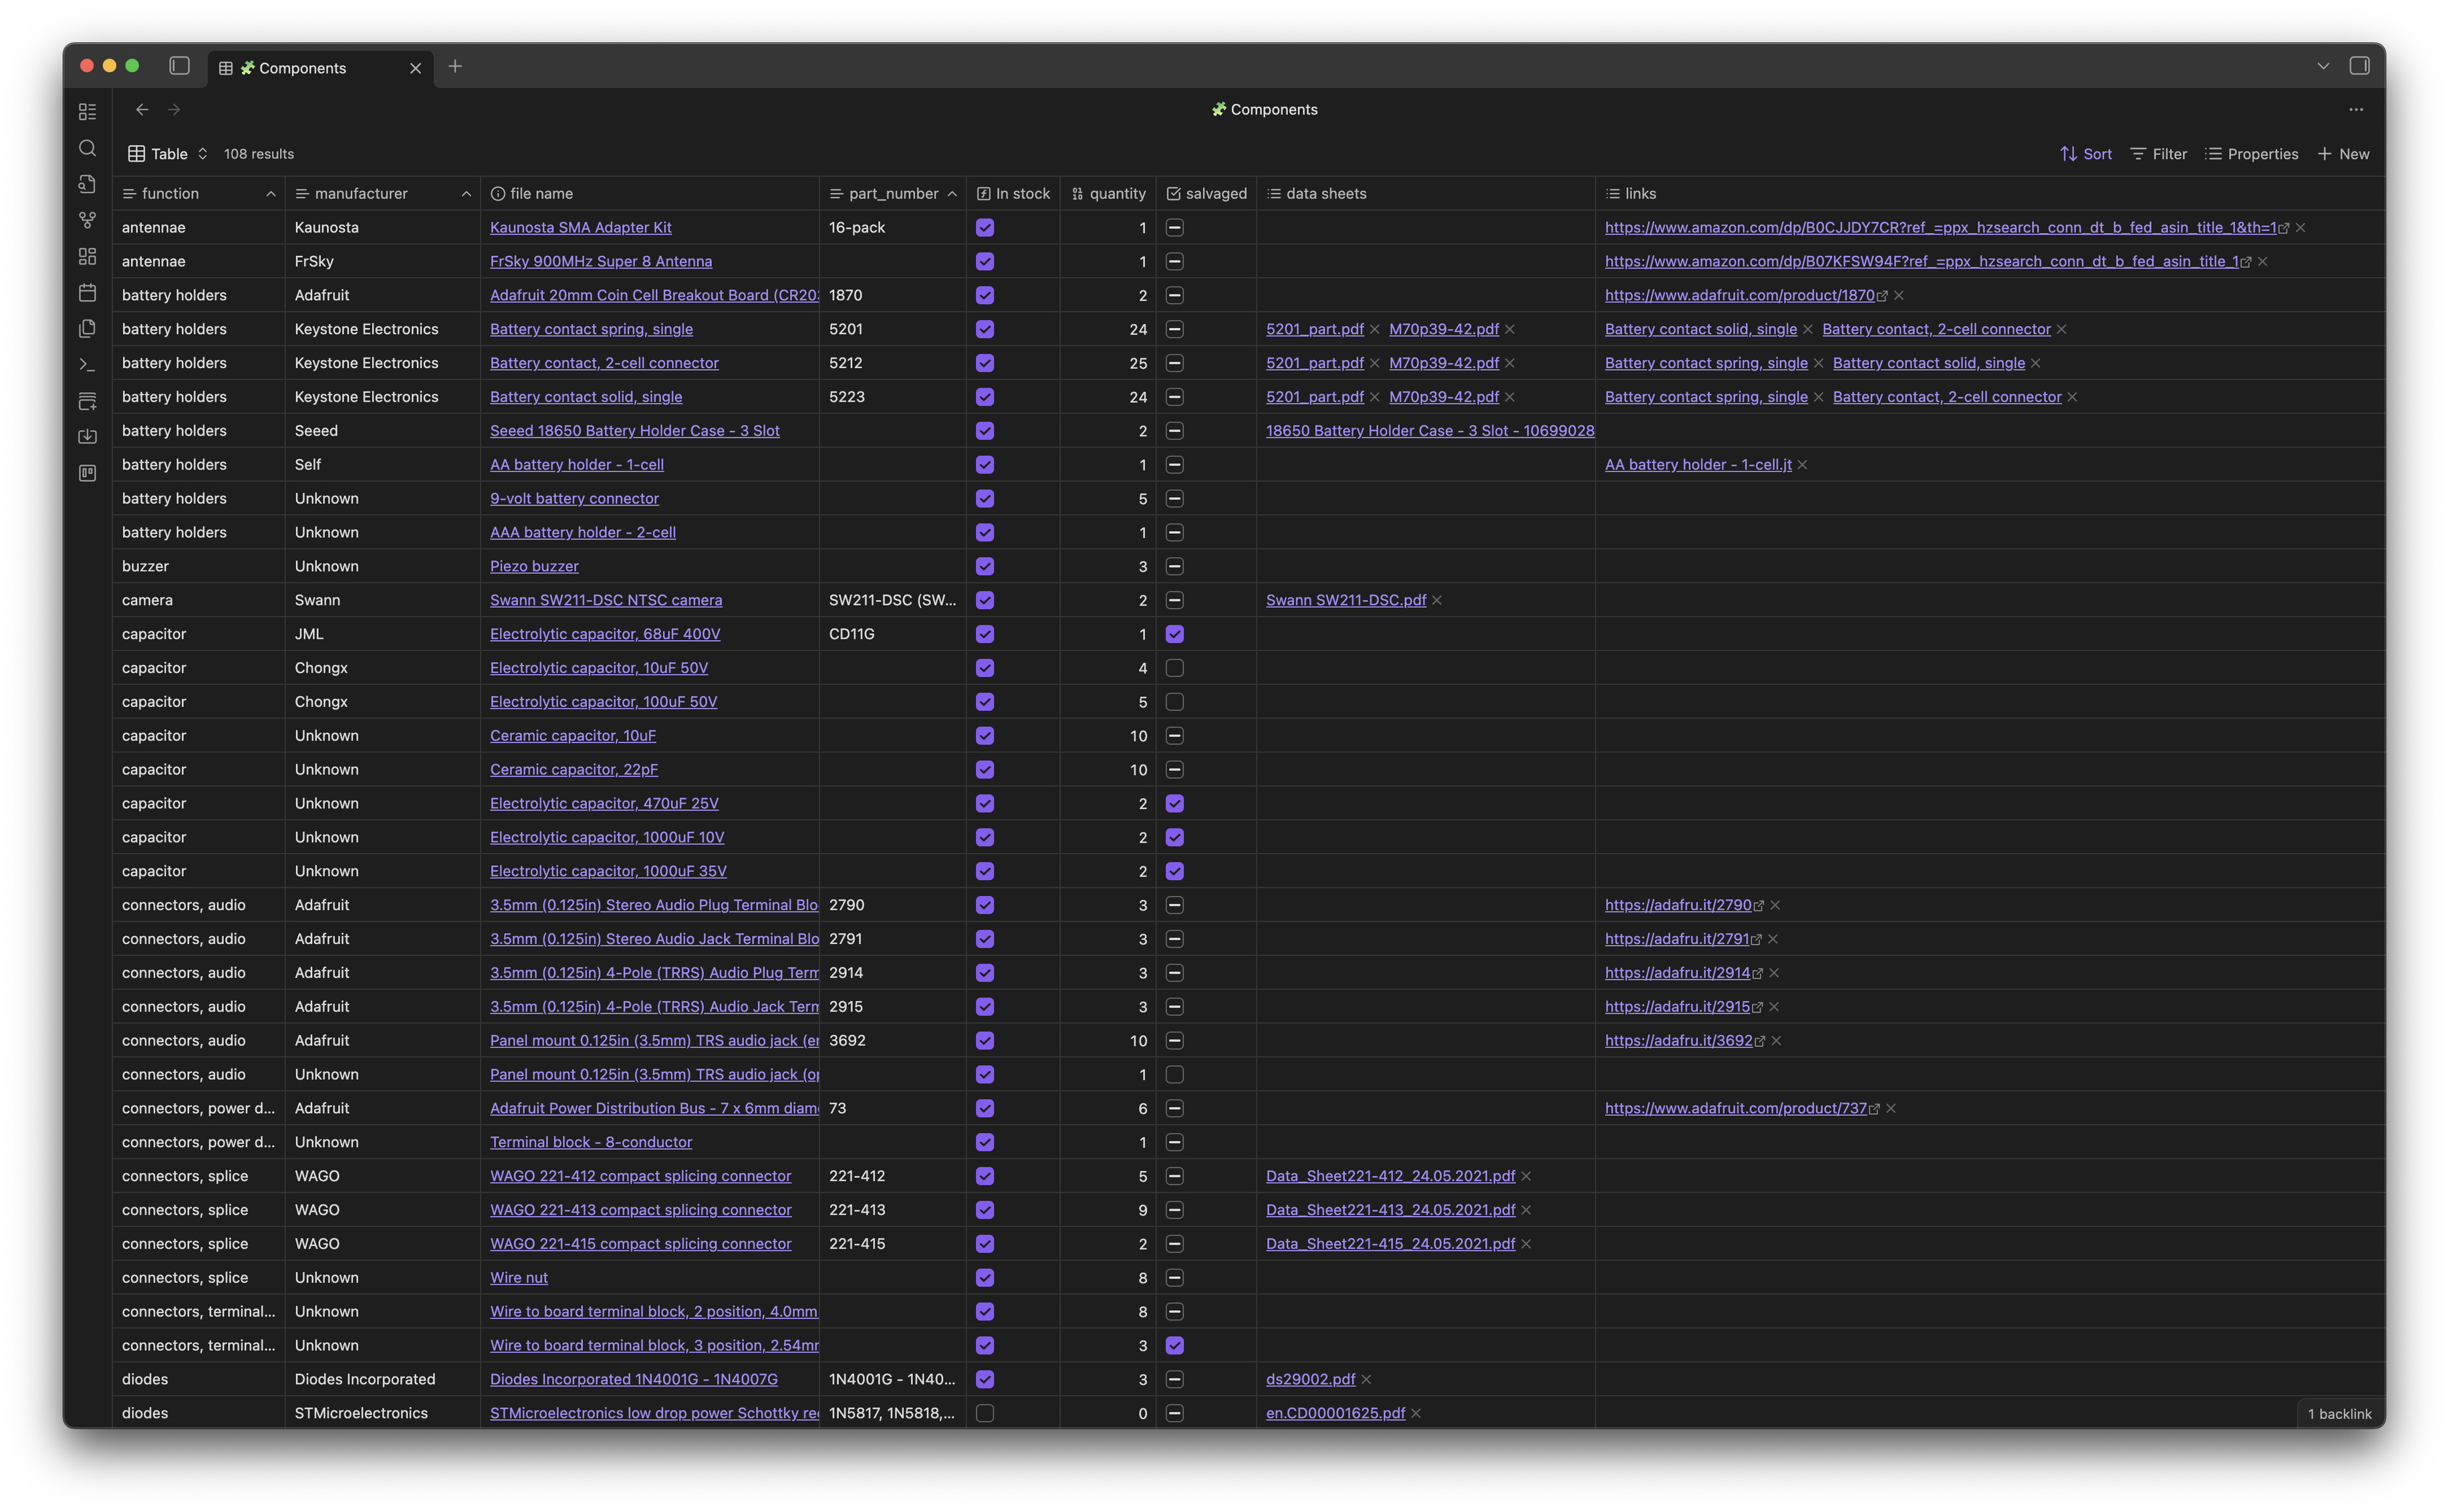
Task: Toggle the right sidebar panel icon
Action: click(x=2359, y=66)
